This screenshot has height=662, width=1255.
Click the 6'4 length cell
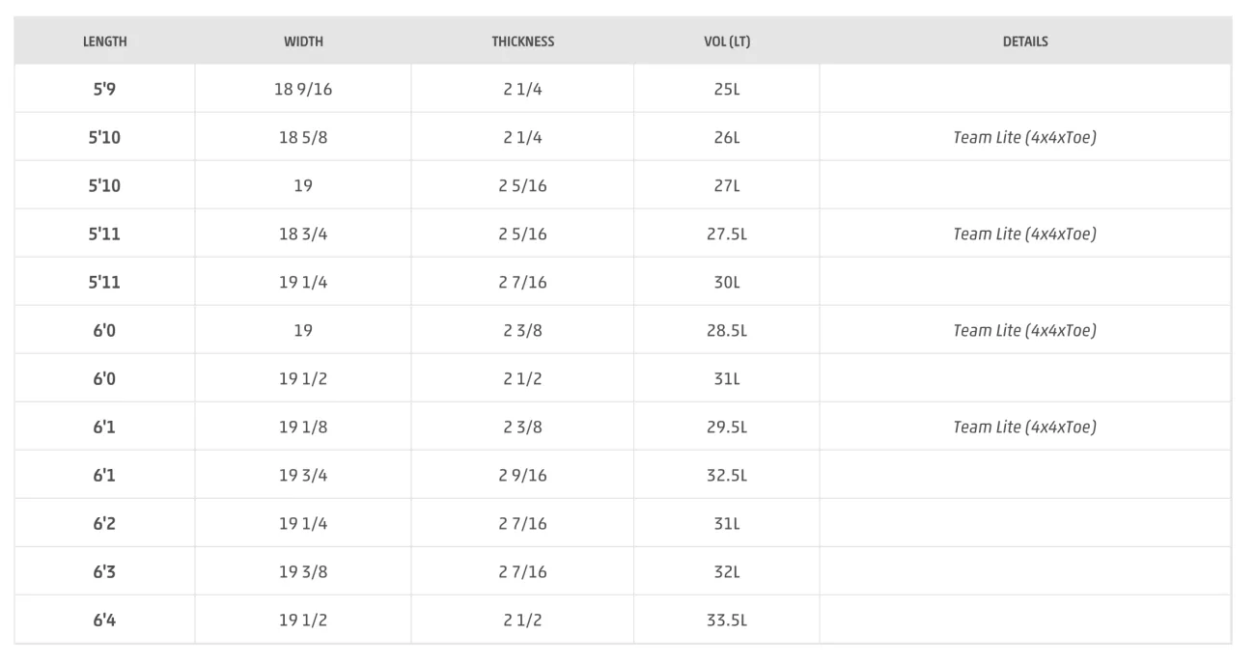click(104, 620)
